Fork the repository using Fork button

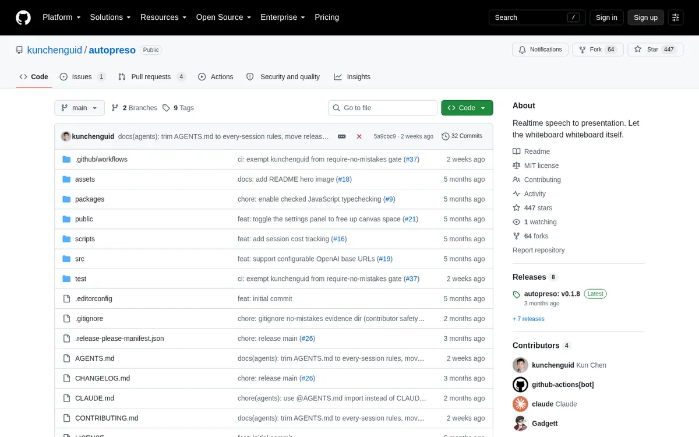[598, 50]
